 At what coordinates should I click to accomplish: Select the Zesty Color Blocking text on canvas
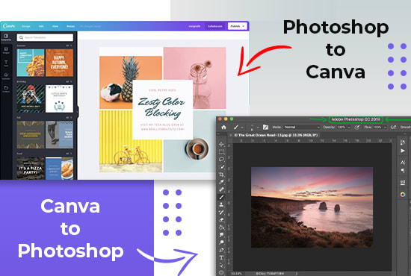(x=162, y=107)
